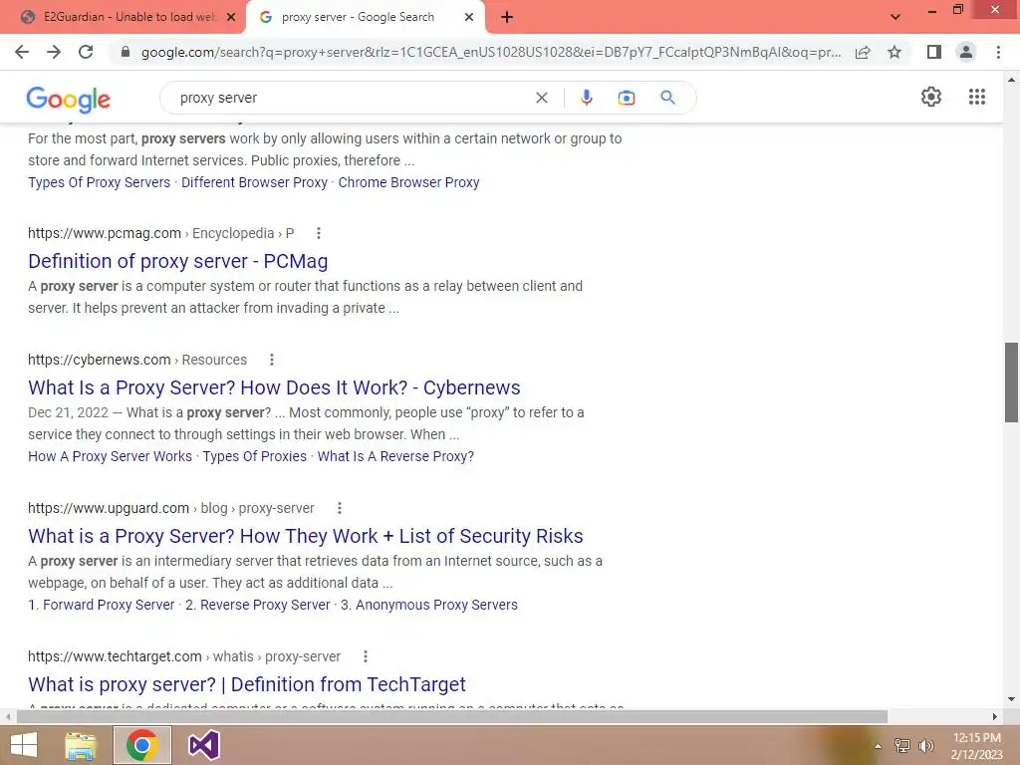1020x765 pixels.
Task: Open the Windows Start menu
Action: tap(24, 745)
